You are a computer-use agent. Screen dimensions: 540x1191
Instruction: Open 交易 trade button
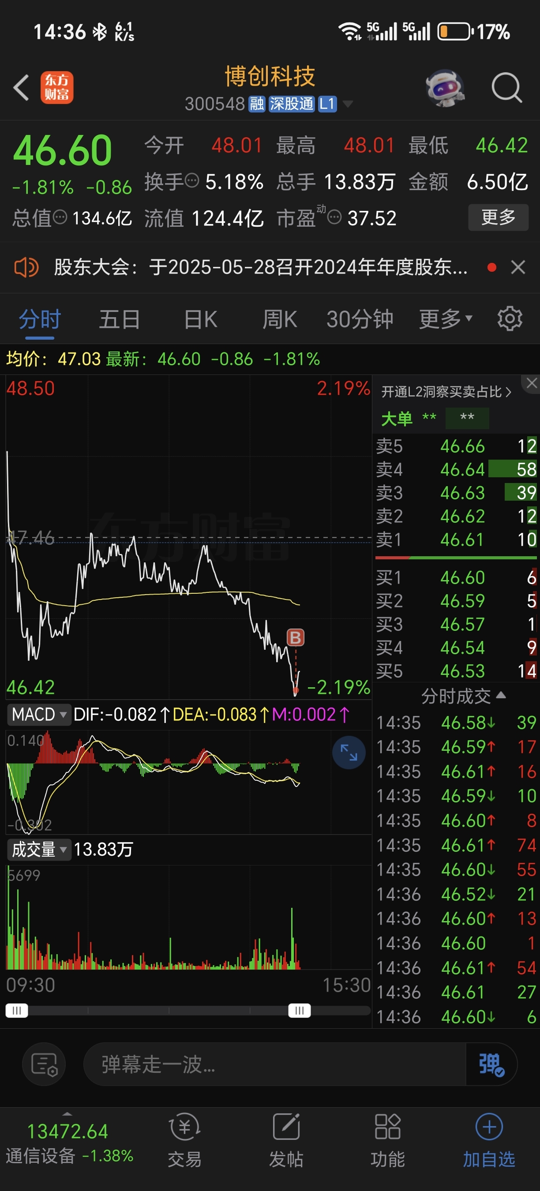(184, 1140)
